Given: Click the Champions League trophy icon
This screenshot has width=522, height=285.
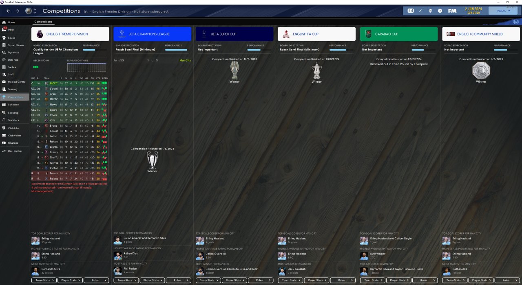Looking at the screenshot, I should point(152,160).
